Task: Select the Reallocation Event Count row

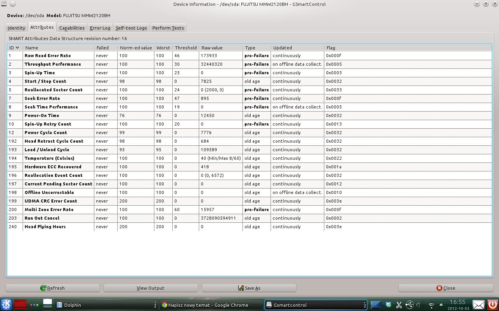Action: click(249, 175)
